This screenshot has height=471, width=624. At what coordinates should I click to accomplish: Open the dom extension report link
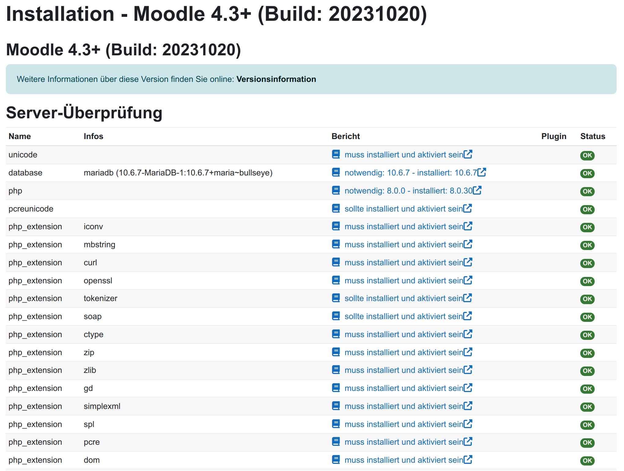click(x=404, y=460)
